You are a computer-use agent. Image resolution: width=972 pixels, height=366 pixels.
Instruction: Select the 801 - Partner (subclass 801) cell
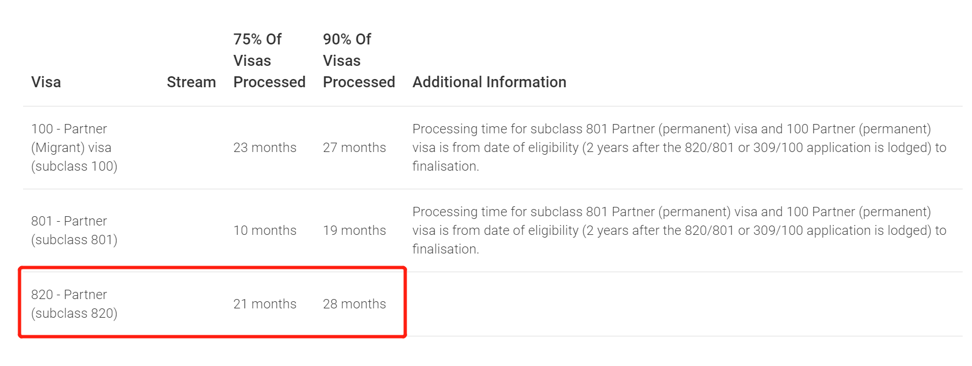coord(74,230)
